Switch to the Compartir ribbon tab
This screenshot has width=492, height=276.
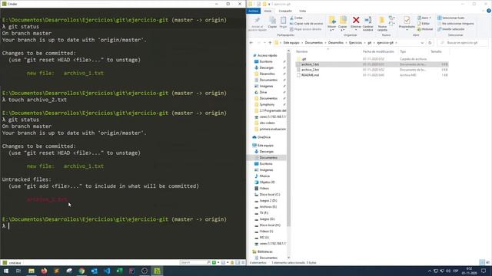[285, 11]
